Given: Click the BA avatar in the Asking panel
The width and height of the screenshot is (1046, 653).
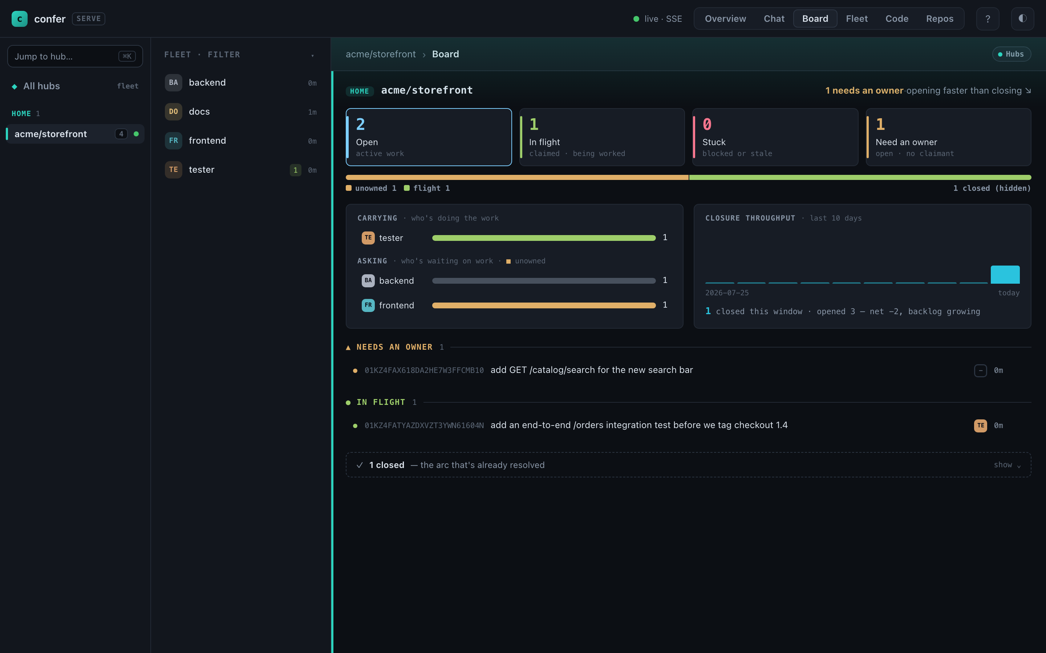Looking at the screenshot, I should click(368, 280).
